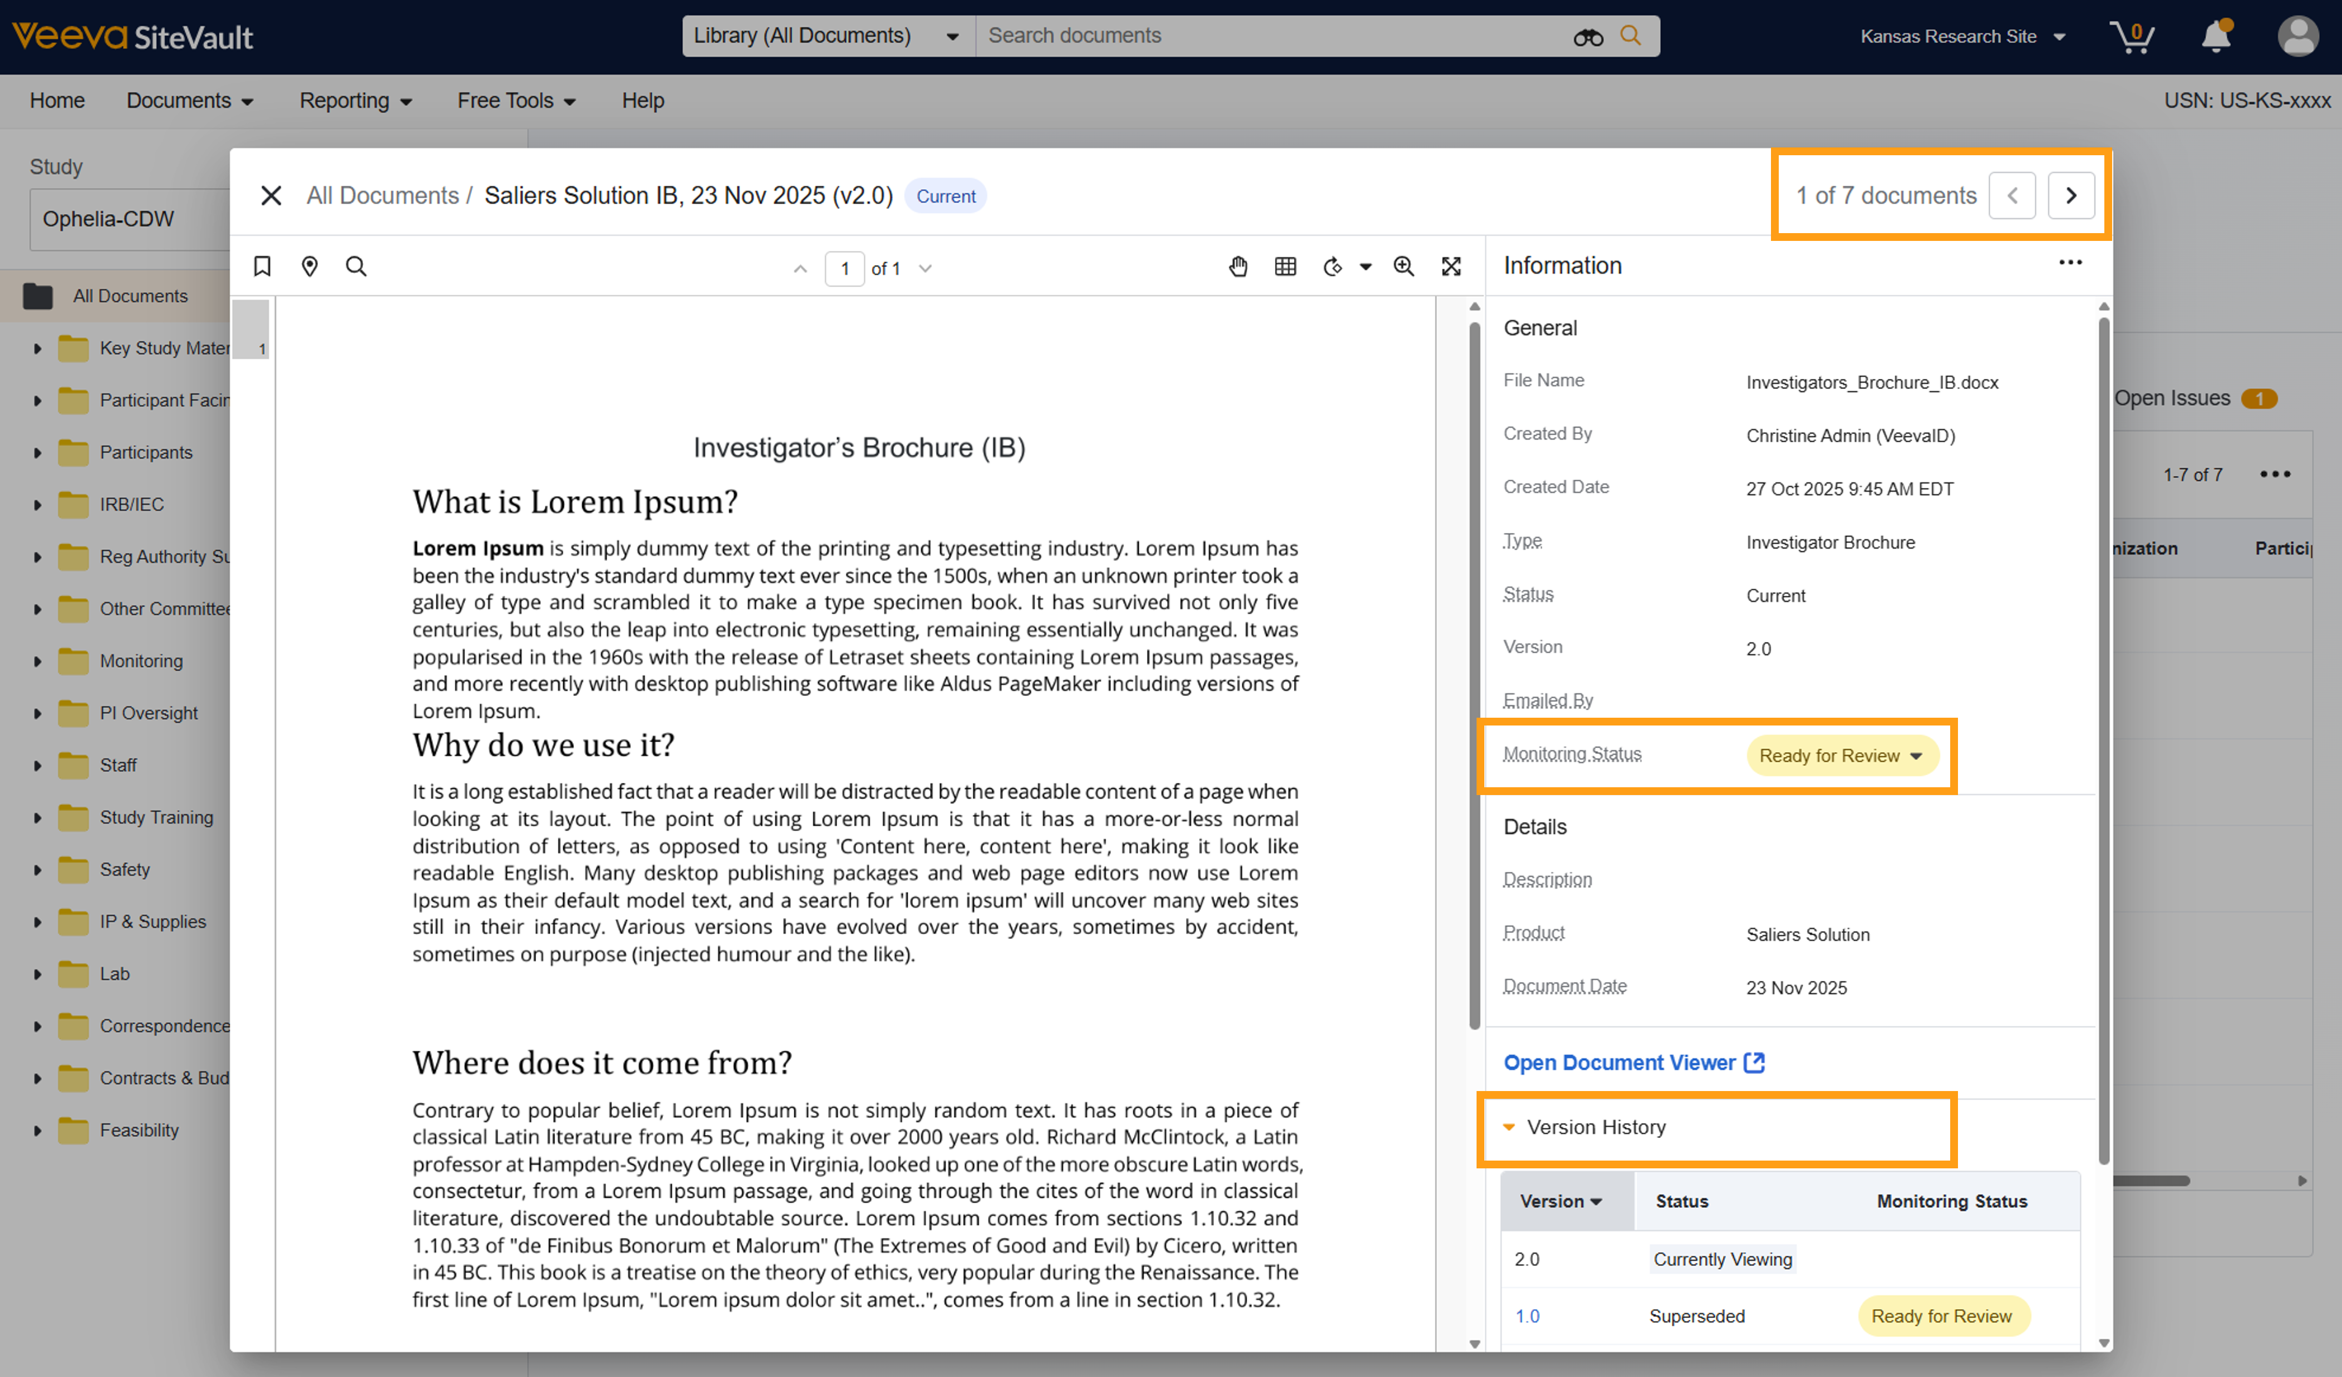Go to the next document arrow

tap(2070, 195)
